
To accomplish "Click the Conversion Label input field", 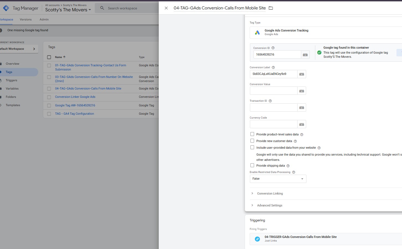I will tap(274, 74).
